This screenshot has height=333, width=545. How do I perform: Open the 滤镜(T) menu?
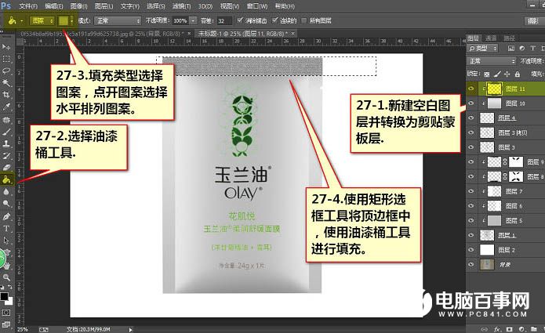tap(181, 6)
